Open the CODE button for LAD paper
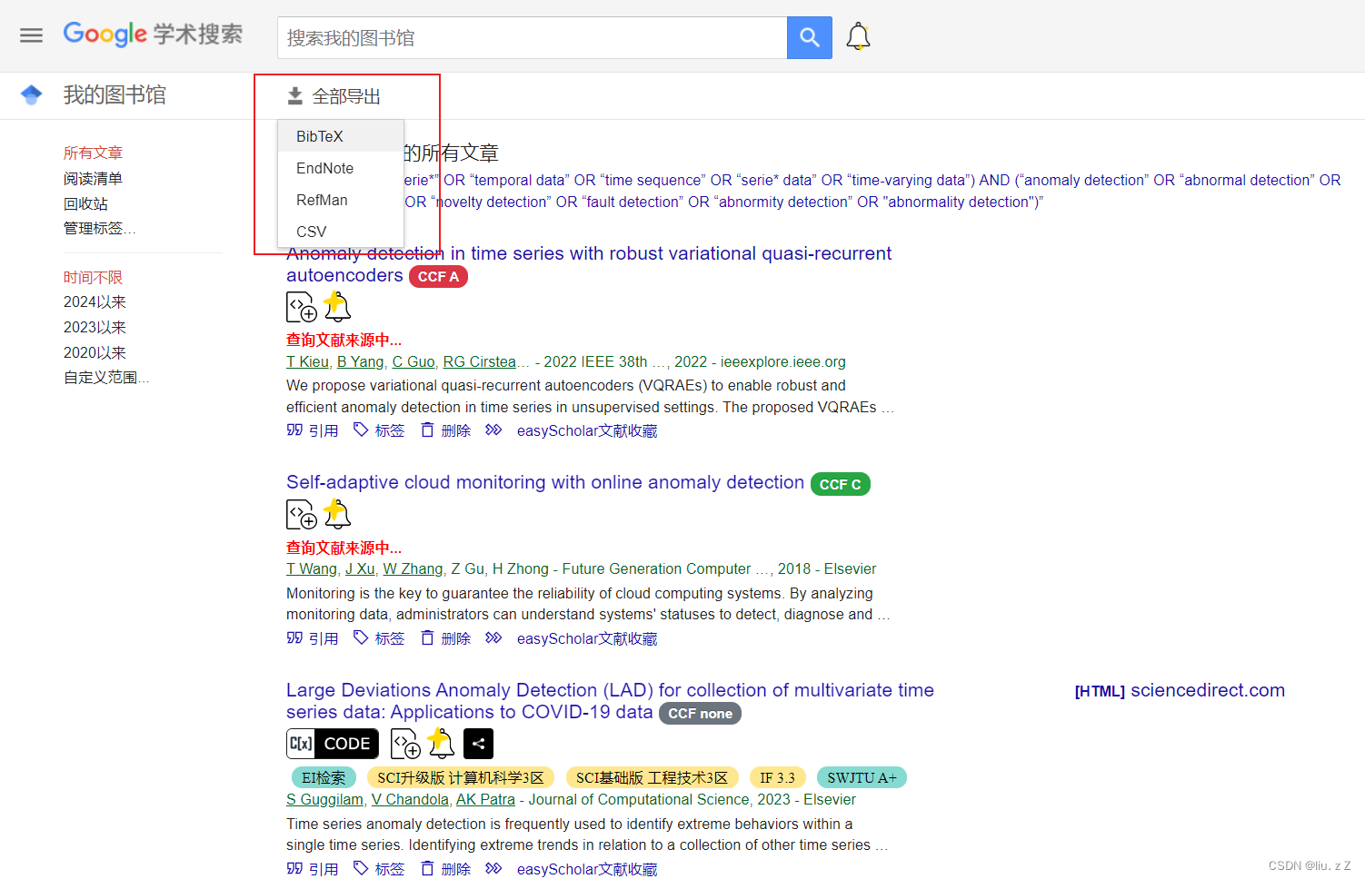 (x=333, y=744)
